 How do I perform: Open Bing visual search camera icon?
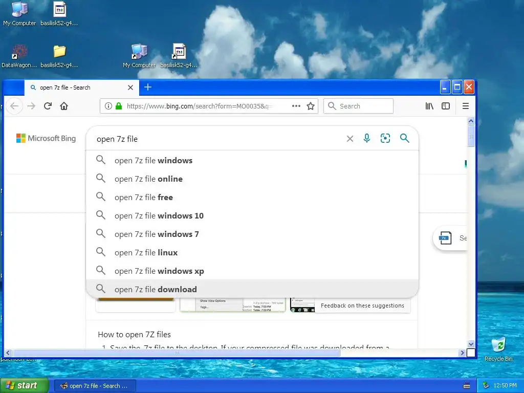(x=385, y=138)
